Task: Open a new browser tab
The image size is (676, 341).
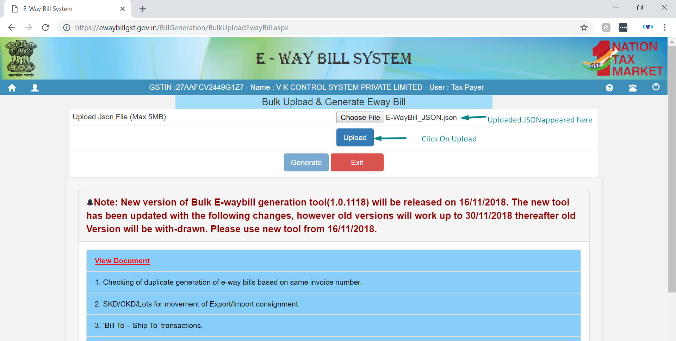Action: click(x=142, y=9)
